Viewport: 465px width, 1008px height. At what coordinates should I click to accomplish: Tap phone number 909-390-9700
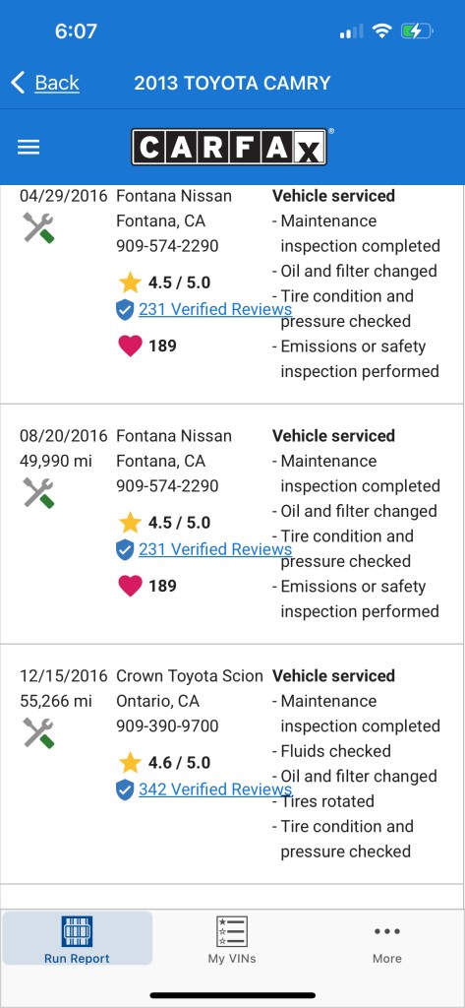click(x=167, y=725)
